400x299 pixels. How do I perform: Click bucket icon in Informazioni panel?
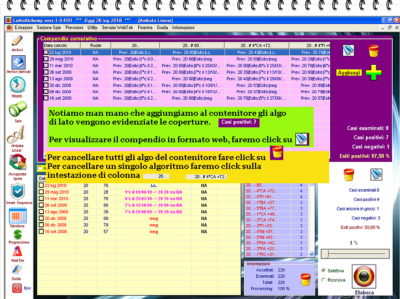[x=305, y=279]
